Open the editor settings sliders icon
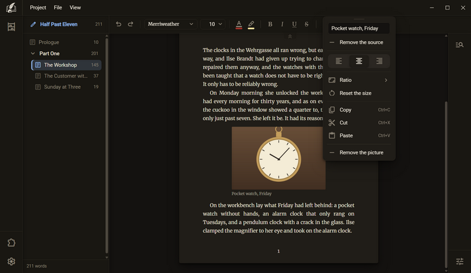 [x=460, y=261]
